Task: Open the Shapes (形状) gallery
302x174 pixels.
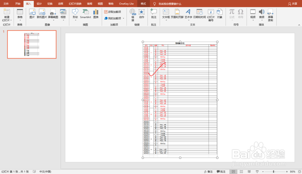Action: (x=75, y=12)
